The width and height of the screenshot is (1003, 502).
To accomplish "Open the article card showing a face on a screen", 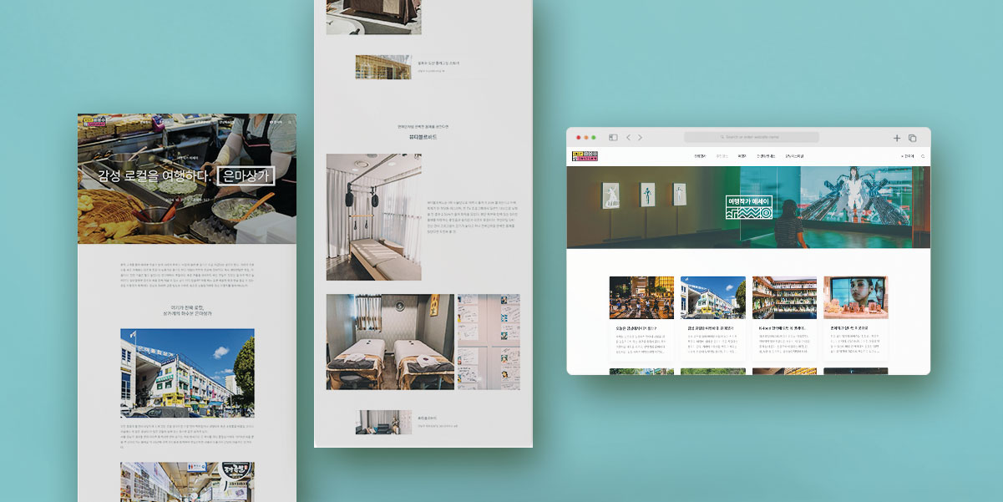I will tap(855, 298).
